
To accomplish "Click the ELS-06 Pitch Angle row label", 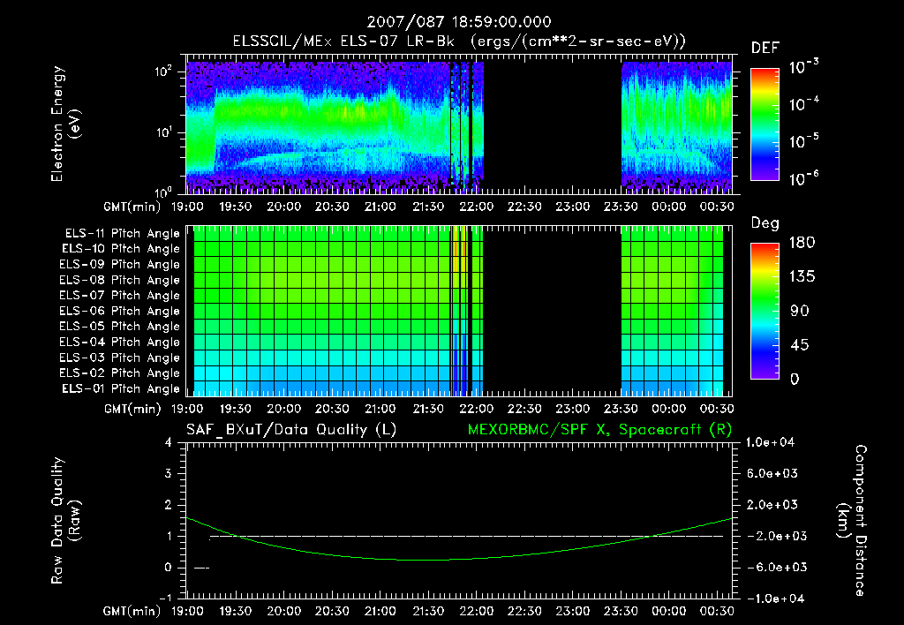I will tap(120, 312).
